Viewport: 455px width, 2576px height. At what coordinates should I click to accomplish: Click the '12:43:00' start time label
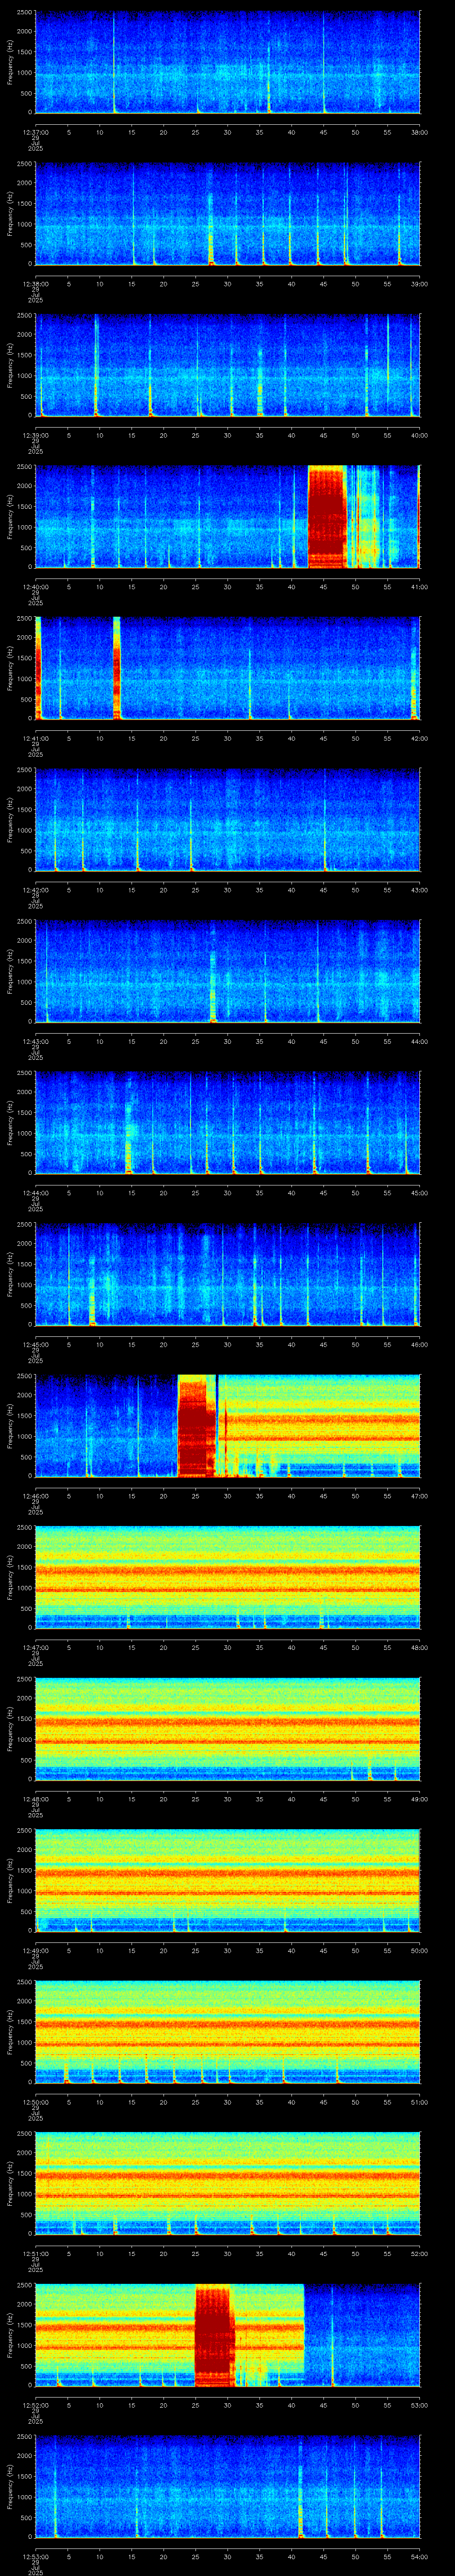click(35, 1041)
